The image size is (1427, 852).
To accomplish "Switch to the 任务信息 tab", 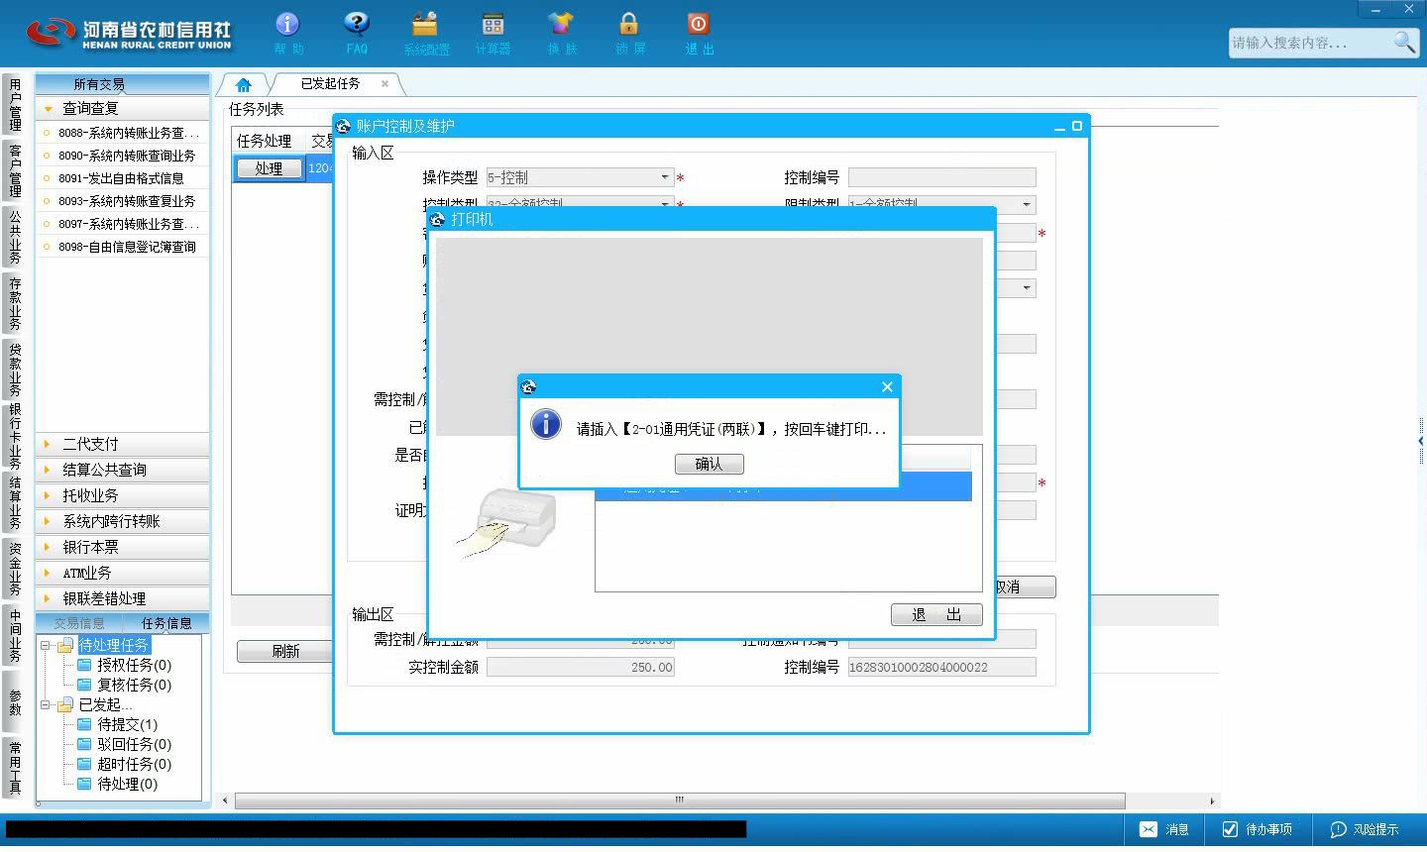I will point(165,623).
